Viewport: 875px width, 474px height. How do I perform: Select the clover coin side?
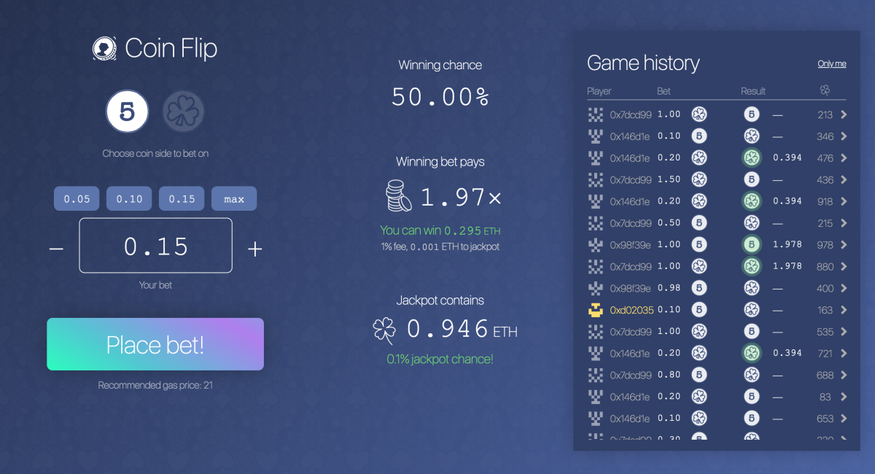point(183,112)
